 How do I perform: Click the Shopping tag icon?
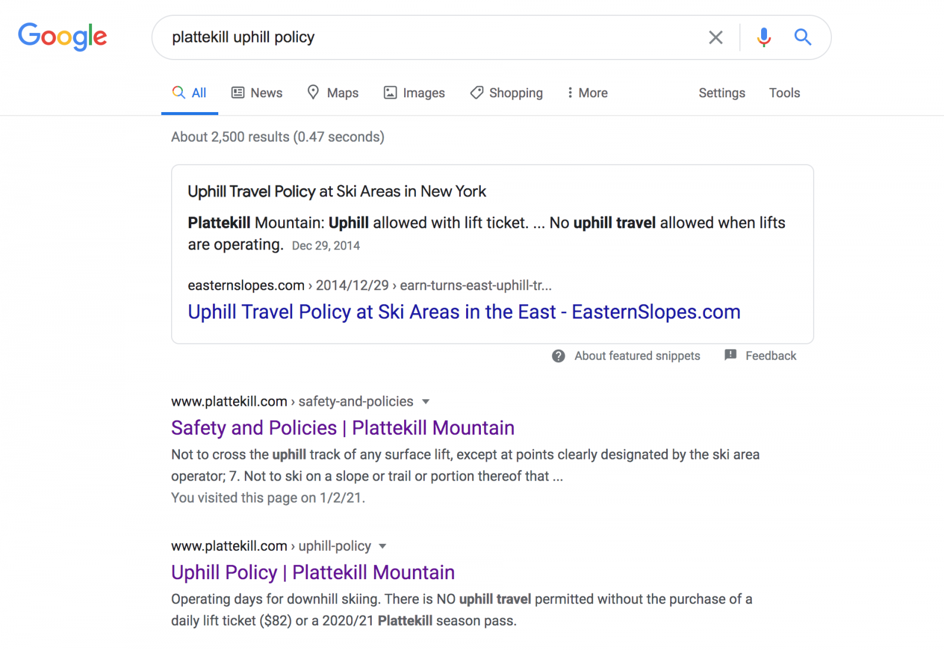click(477, 93)
